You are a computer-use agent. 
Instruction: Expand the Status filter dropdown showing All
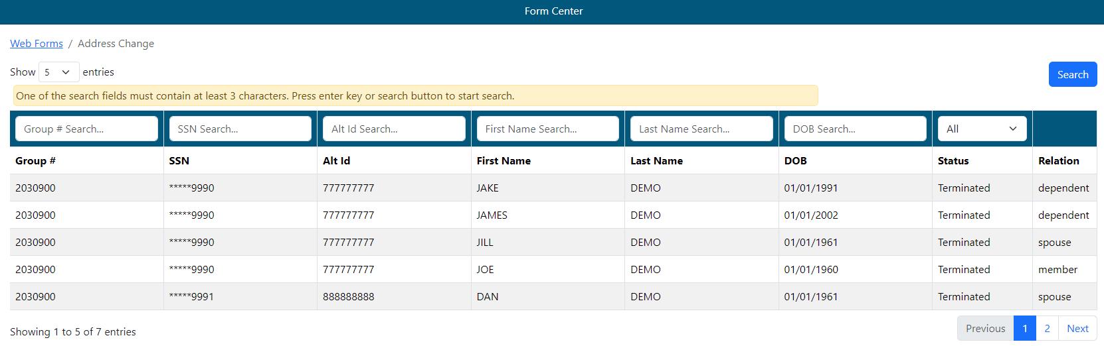pos(982,129)
